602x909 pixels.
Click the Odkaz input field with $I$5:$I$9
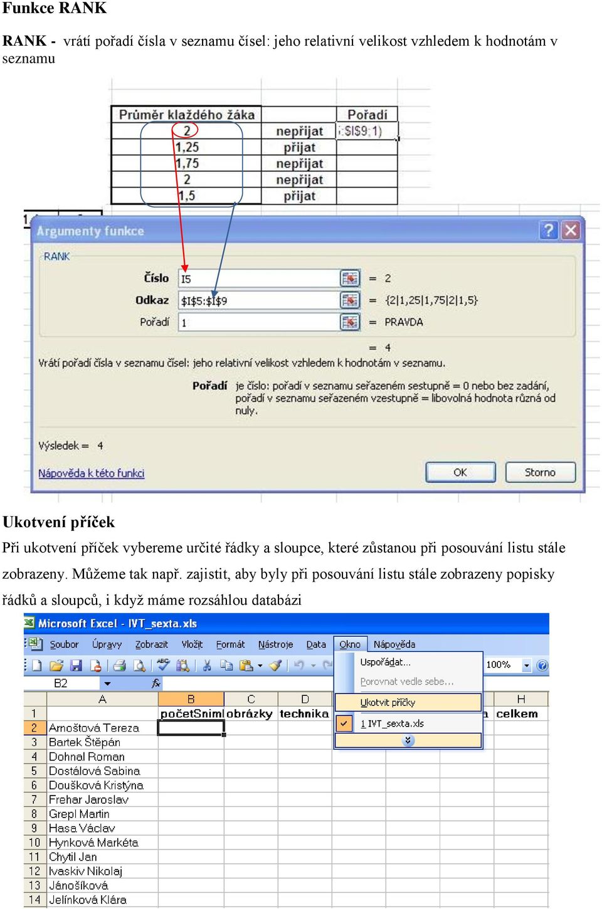[x=259, y=300]
